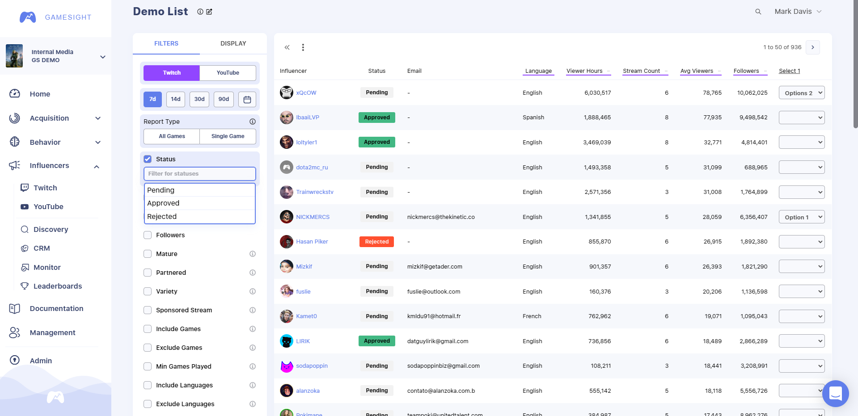Click the Gamesight logo icon
The width and height of the screenshot is (858, 416).
[28, 17]
